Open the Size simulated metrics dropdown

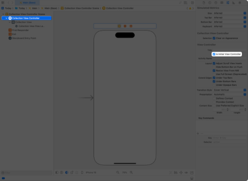click(230, 13)
